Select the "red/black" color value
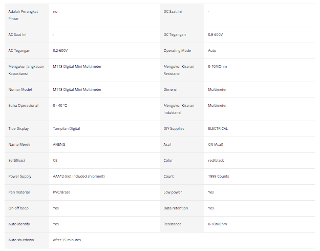 (x=216, y=160)
